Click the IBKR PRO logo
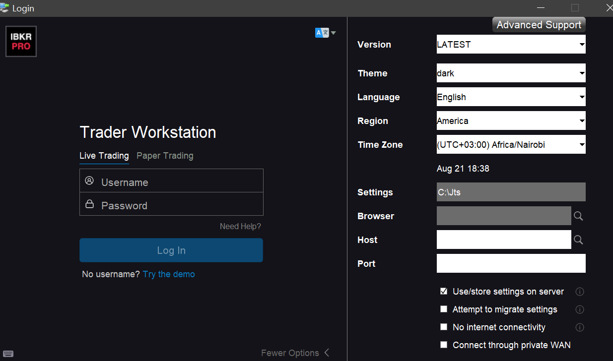Image resolution: width=613 pixels, height=361 pixels. pos(21,42)
